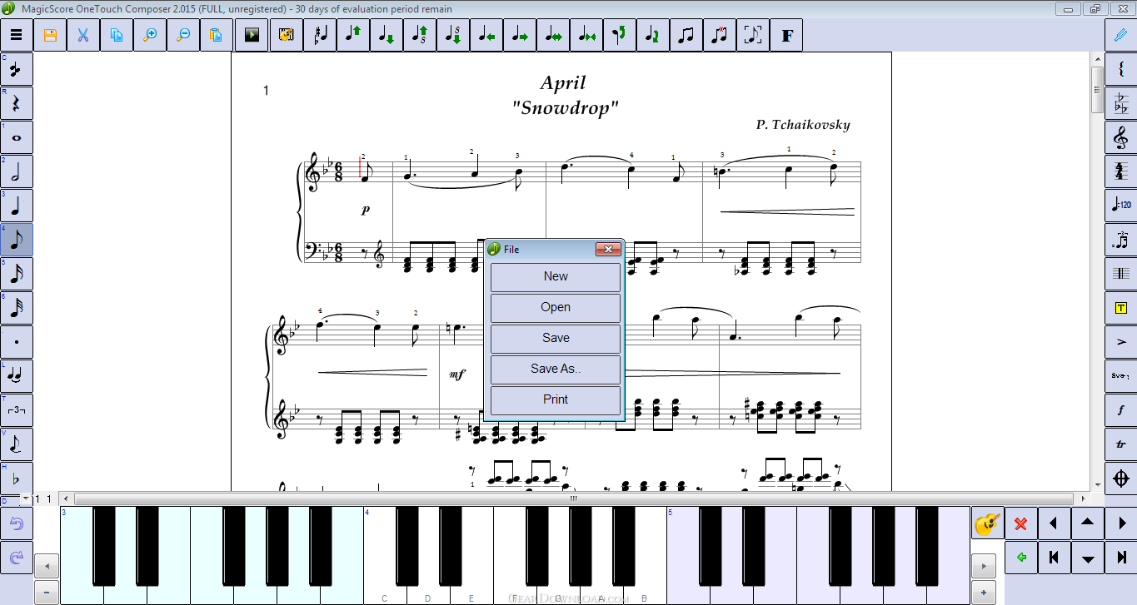Image resolution: width=1137 pixels, height=605 pixels.
Task: Toggle the tie/slur notes button
Action: point(17,376)
